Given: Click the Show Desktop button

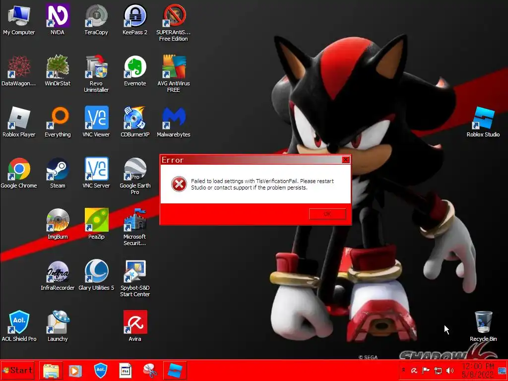Looking at the screenshot, I should click(503, 371).
